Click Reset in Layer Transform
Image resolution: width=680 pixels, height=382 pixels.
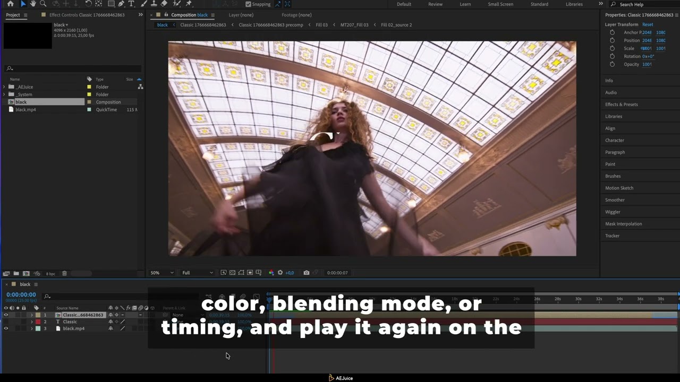(x=648, y=24)
